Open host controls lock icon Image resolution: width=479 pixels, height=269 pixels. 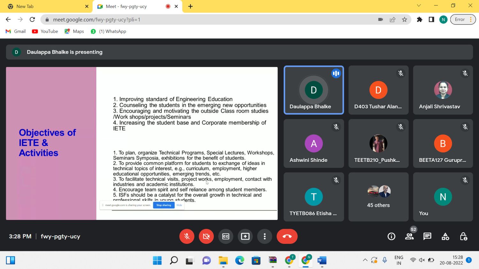[463, 236]
